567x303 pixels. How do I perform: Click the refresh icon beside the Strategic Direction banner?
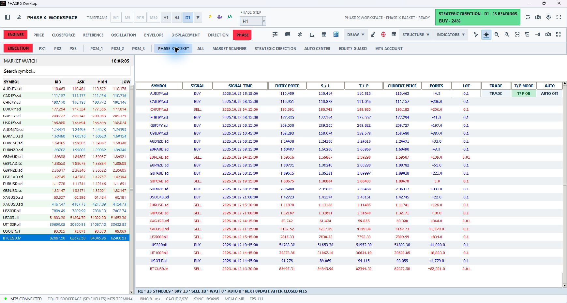point(528,17)
